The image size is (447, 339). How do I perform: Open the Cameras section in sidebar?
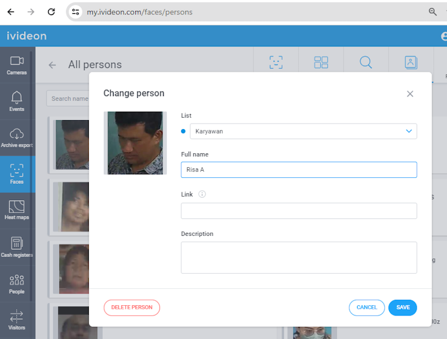(x=16, y=65)
